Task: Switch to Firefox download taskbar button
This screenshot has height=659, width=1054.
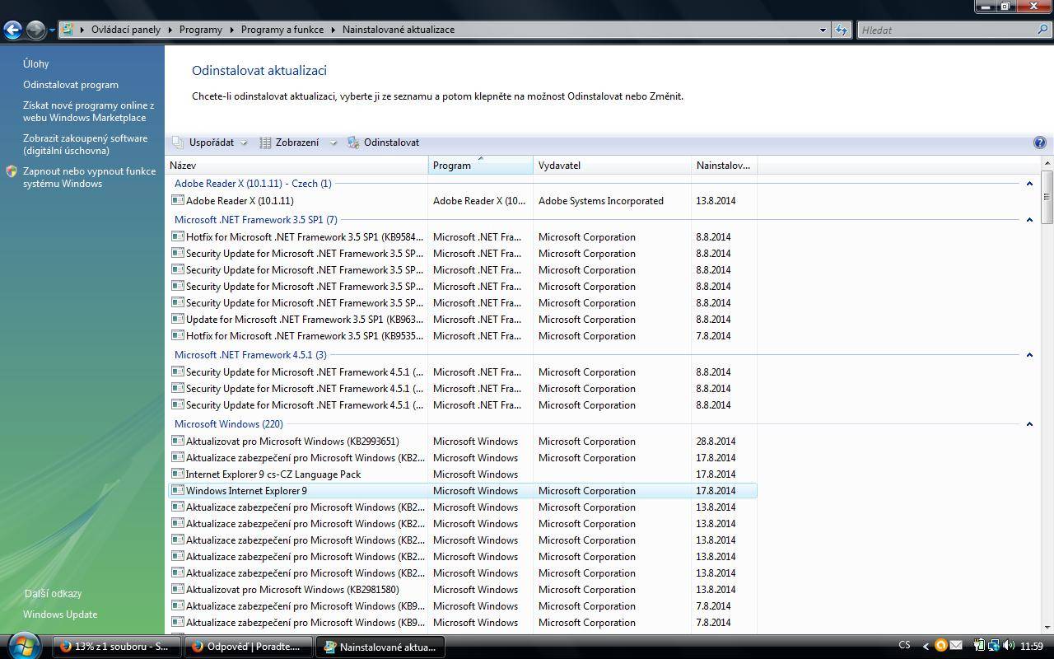Action: 116,647
